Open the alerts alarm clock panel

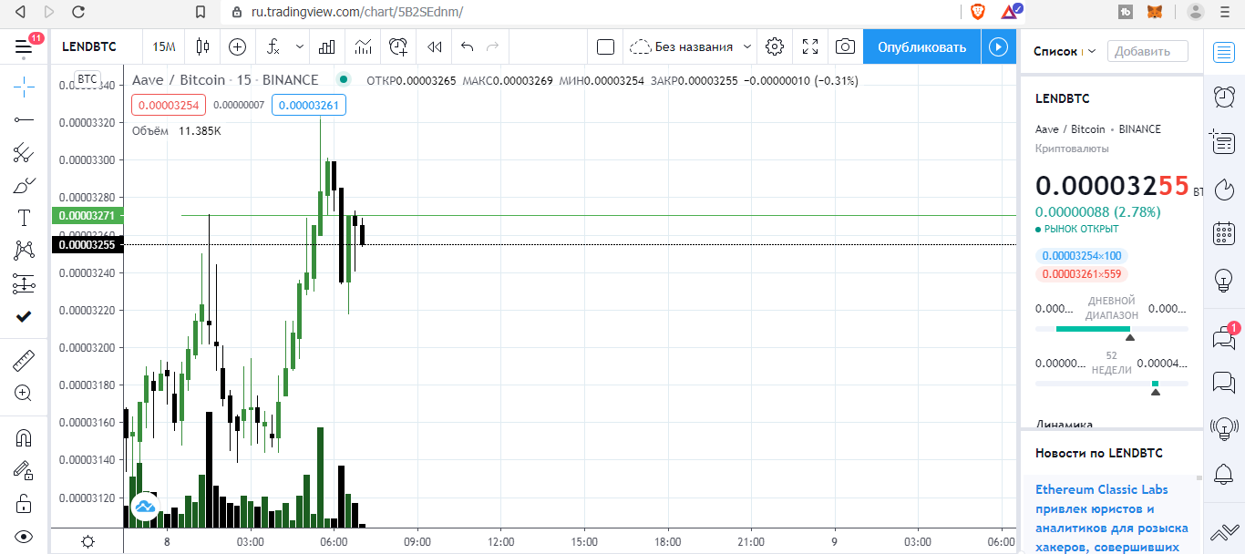tap(1224, 97)
